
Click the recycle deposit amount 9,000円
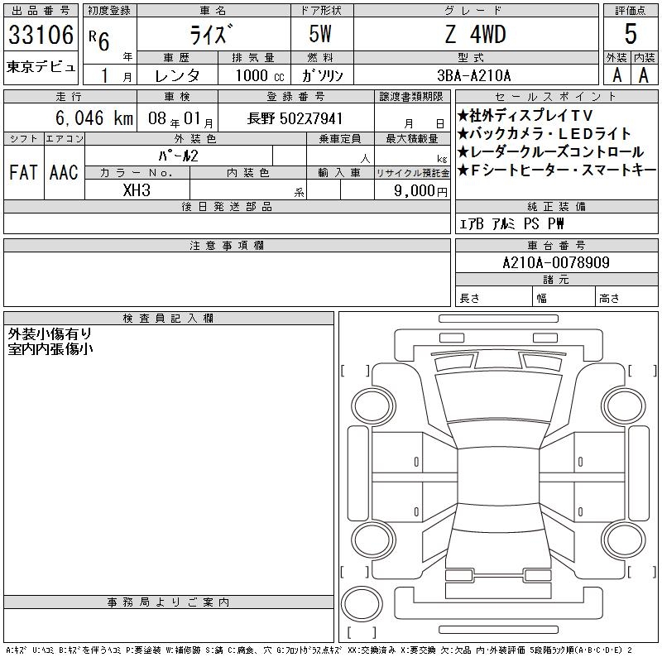click(420, 190)
